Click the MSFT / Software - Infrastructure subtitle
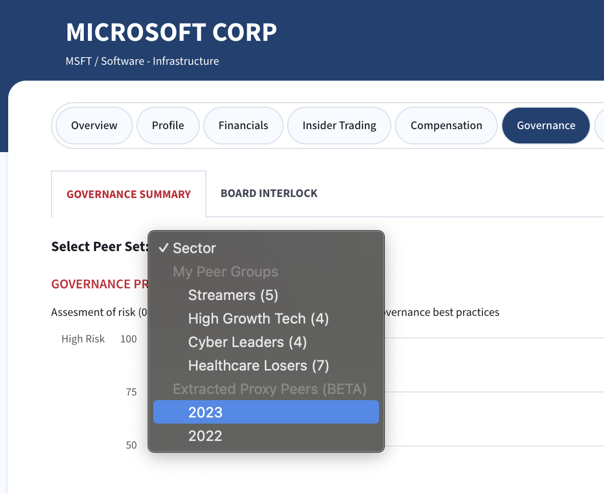The height and width of the screenshot is (493, 604). (142, 61)
